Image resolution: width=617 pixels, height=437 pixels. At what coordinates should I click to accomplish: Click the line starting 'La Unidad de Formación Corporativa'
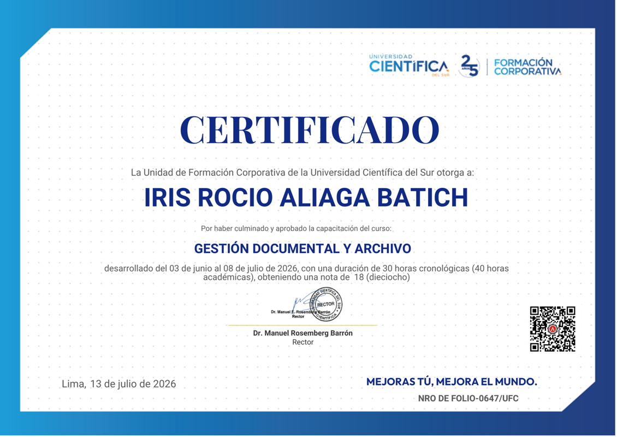coord(302,173)
